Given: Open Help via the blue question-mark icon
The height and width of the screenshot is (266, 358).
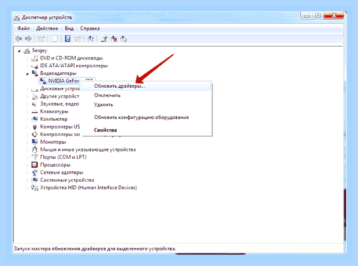Looking at the screenshot, I should point(68,39).
